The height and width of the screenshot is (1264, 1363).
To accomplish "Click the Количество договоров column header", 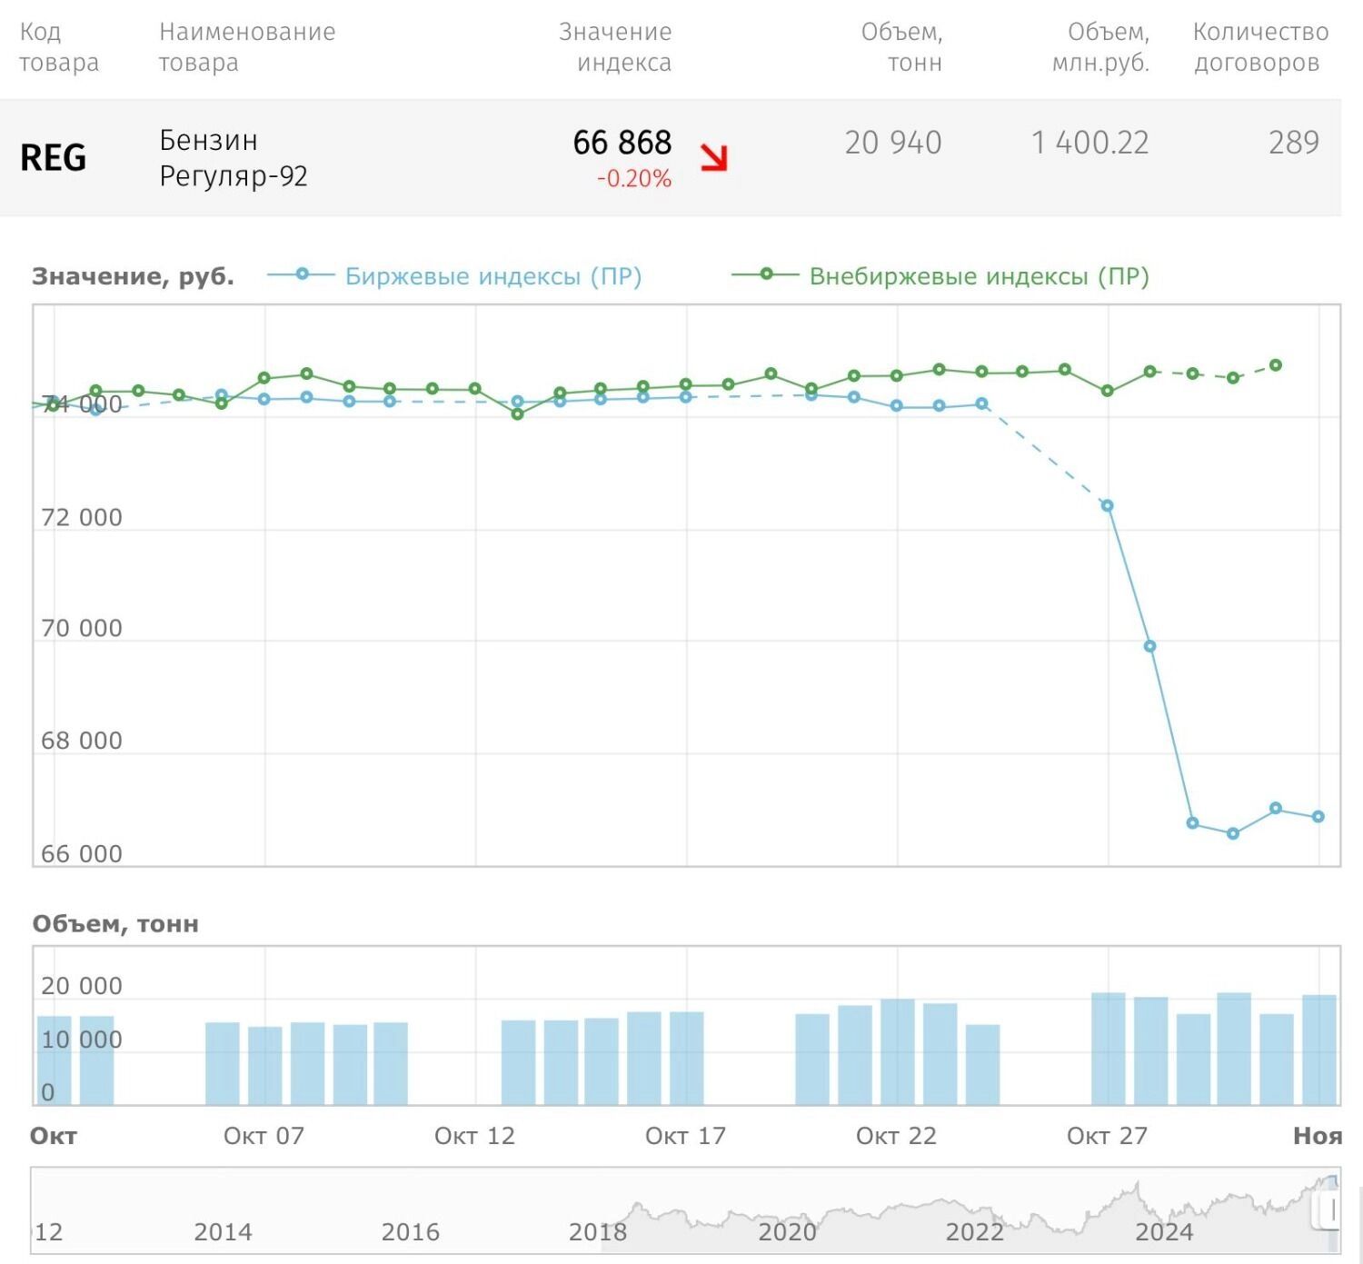I will 1259,47.
